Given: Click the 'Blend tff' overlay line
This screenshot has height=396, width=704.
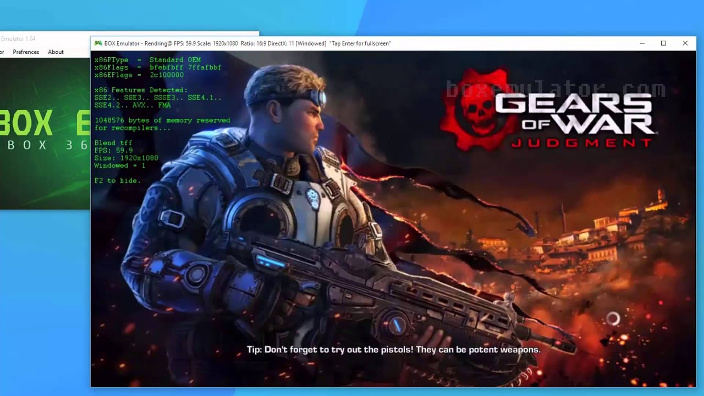Looking at the screenshot, I should tap(113, 142).
